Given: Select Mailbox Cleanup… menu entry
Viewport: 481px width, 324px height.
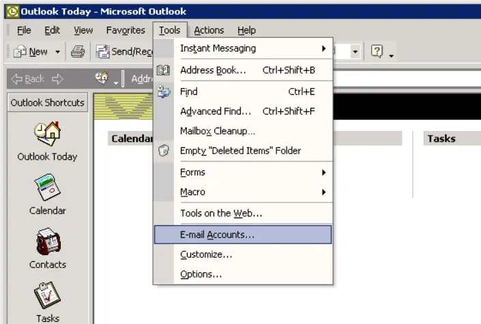Looking at the screenshot, I should 243,131.
